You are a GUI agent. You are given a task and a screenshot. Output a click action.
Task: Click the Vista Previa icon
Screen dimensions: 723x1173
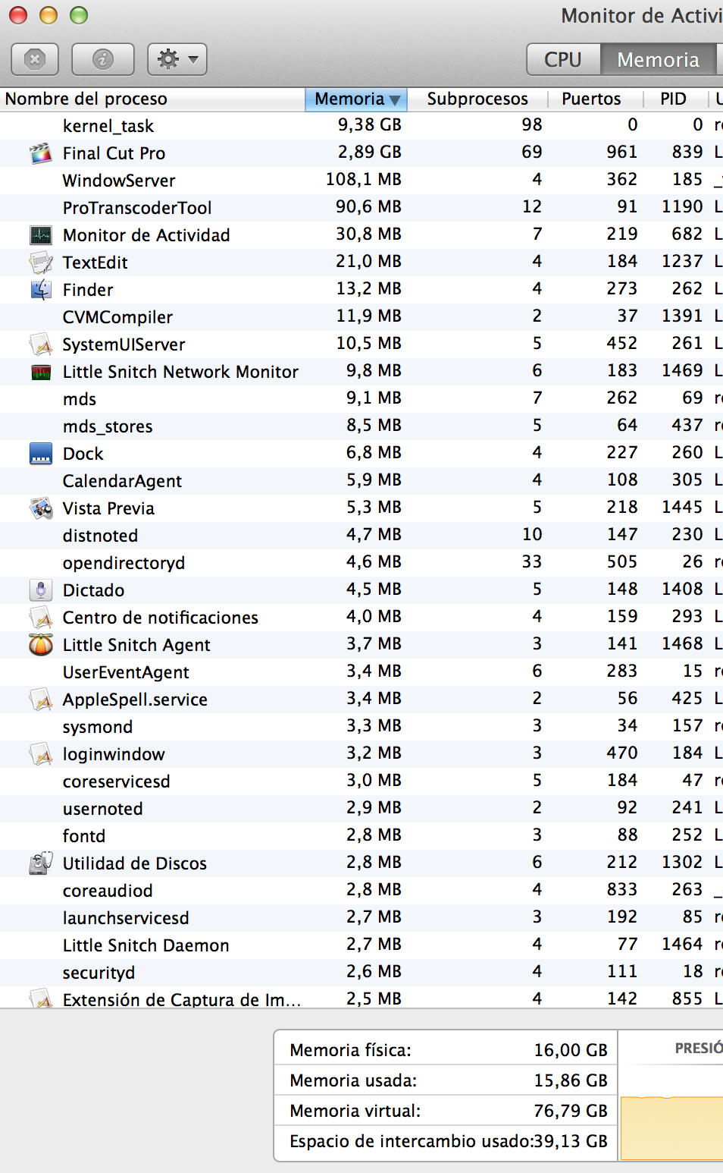click(x=41, y=508)
